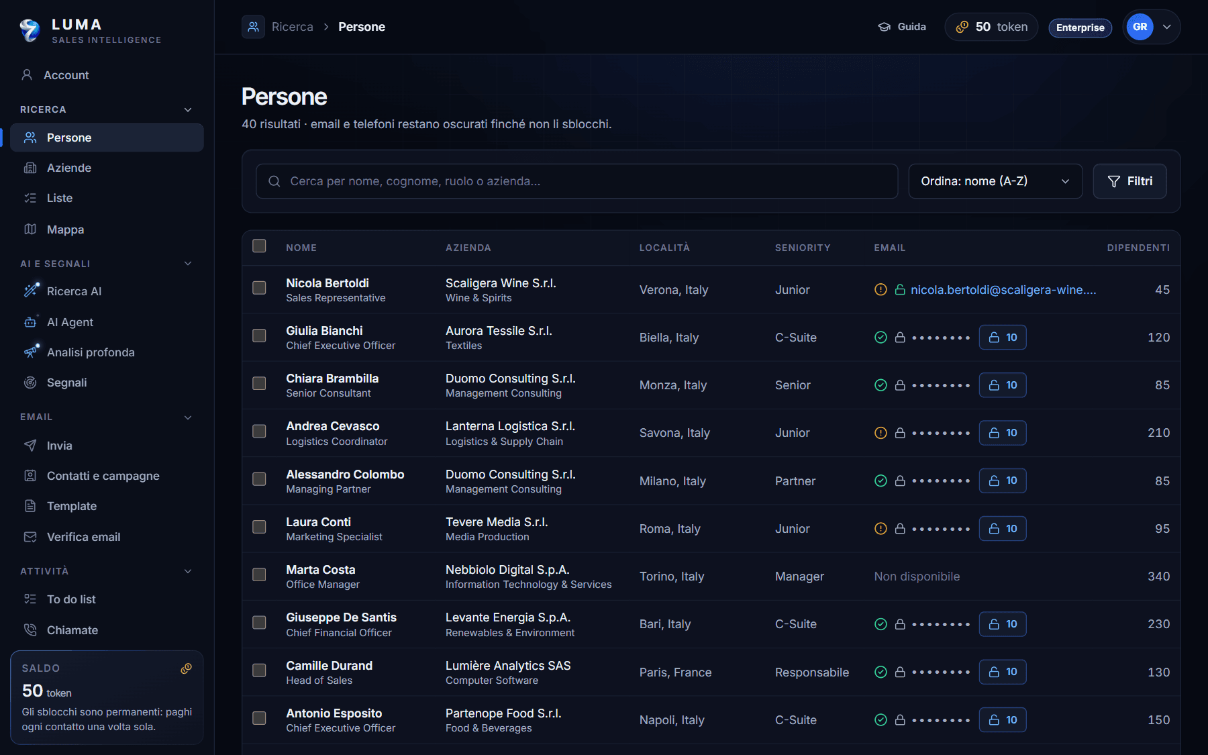Click the Guida graduation cap icon
Image resolution: width=1208 pixels, height=755 pixels.
[x=884, y=27]
